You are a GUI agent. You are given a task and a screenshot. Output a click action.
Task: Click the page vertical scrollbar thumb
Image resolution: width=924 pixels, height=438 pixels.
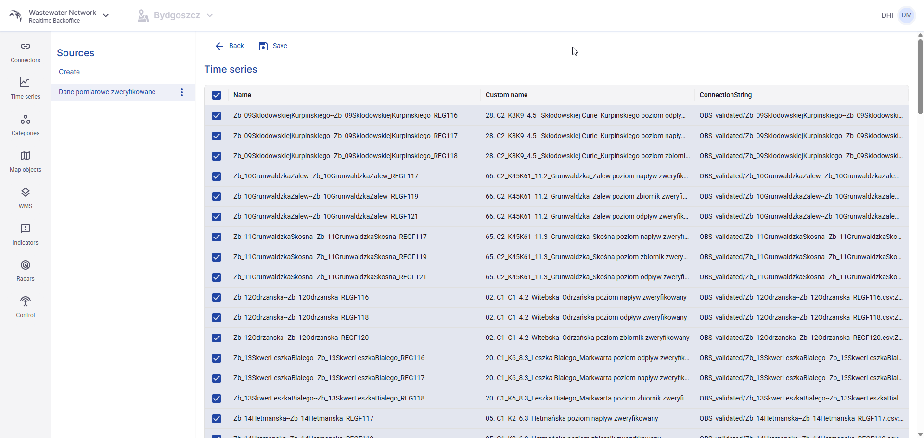click(x=920, y=77)
